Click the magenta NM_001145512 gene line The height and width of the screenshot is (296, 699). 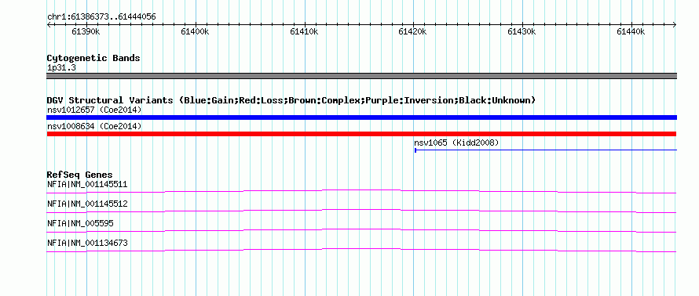361,210
